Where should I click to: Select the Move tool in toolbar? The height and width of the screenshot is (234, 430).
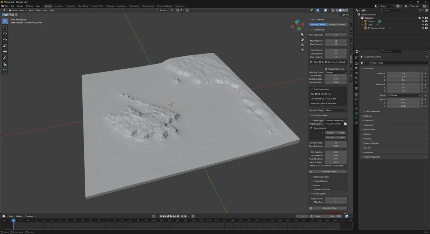click(5, 33)
